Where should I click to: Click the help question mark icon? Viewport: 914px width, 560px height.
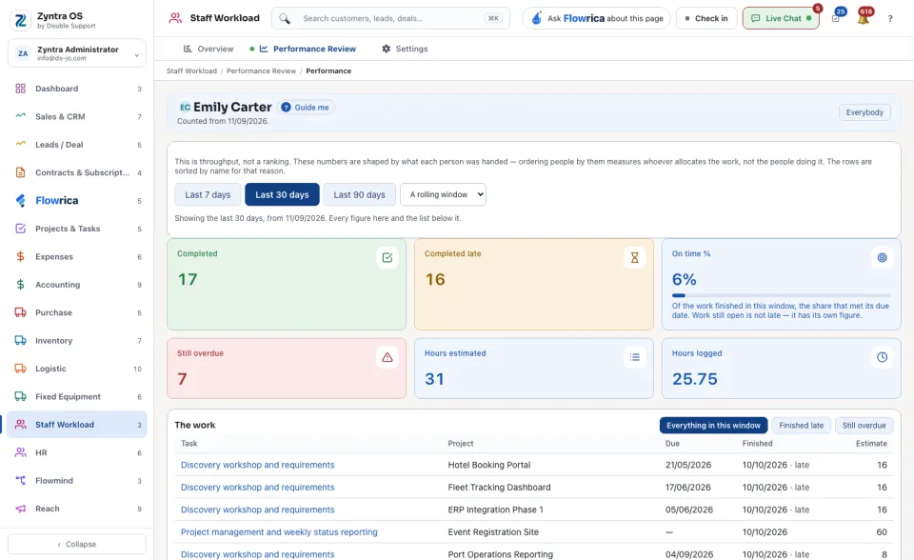[890, 19]
